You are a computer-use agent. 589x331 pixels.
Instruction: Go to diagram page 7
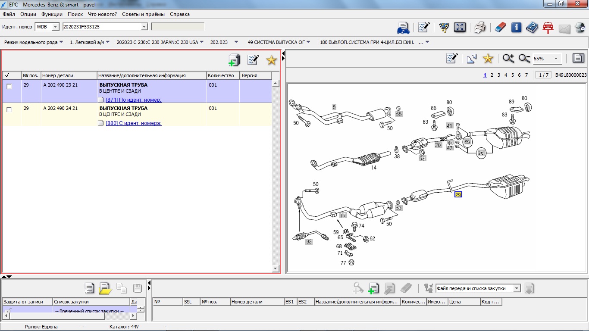point(526,75)
